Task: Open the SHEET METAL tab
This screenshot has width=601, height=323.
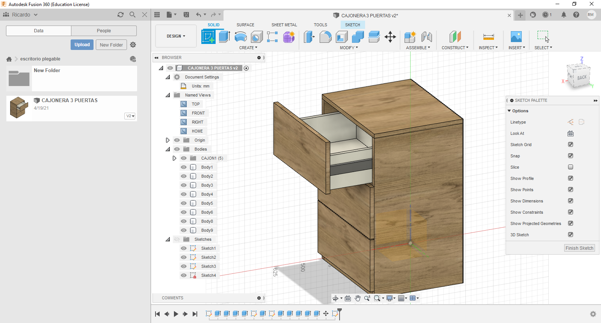Action: (x=284, y=25)
